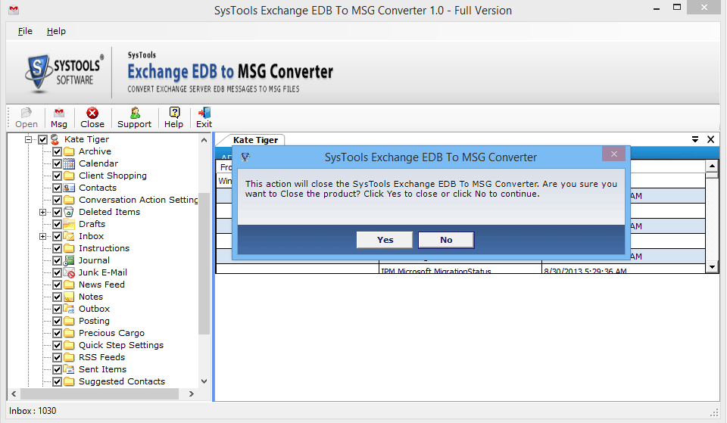Select the Conversation Action Settings folder
The height and width of the screenshot is (423, 727).
[138, 200]
